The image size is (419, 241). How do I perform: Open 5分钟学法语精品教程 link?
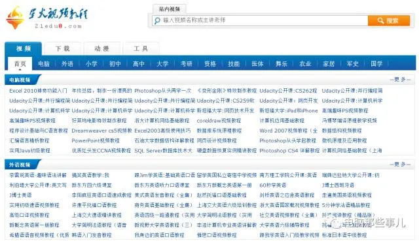tap(346, 205)
